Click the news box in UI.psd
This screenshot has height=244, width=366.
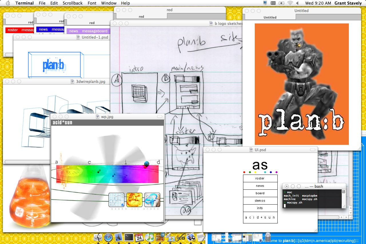click(260, 186)
